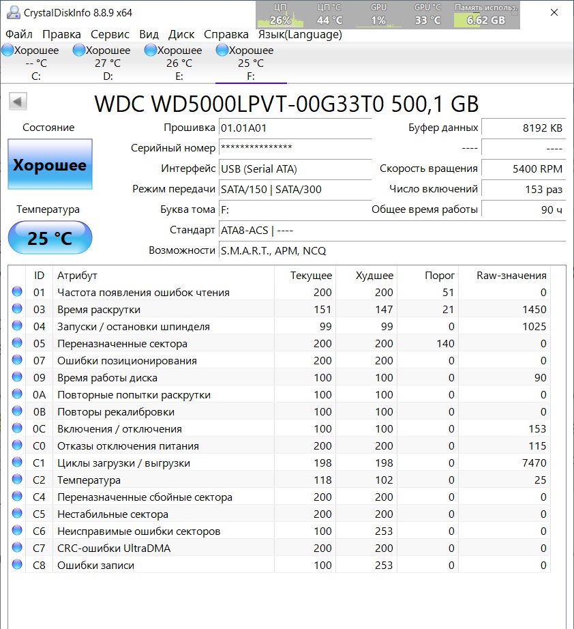574x629 pixels.
Task: Click the Атрибут column header
Action: pos(164,276)
